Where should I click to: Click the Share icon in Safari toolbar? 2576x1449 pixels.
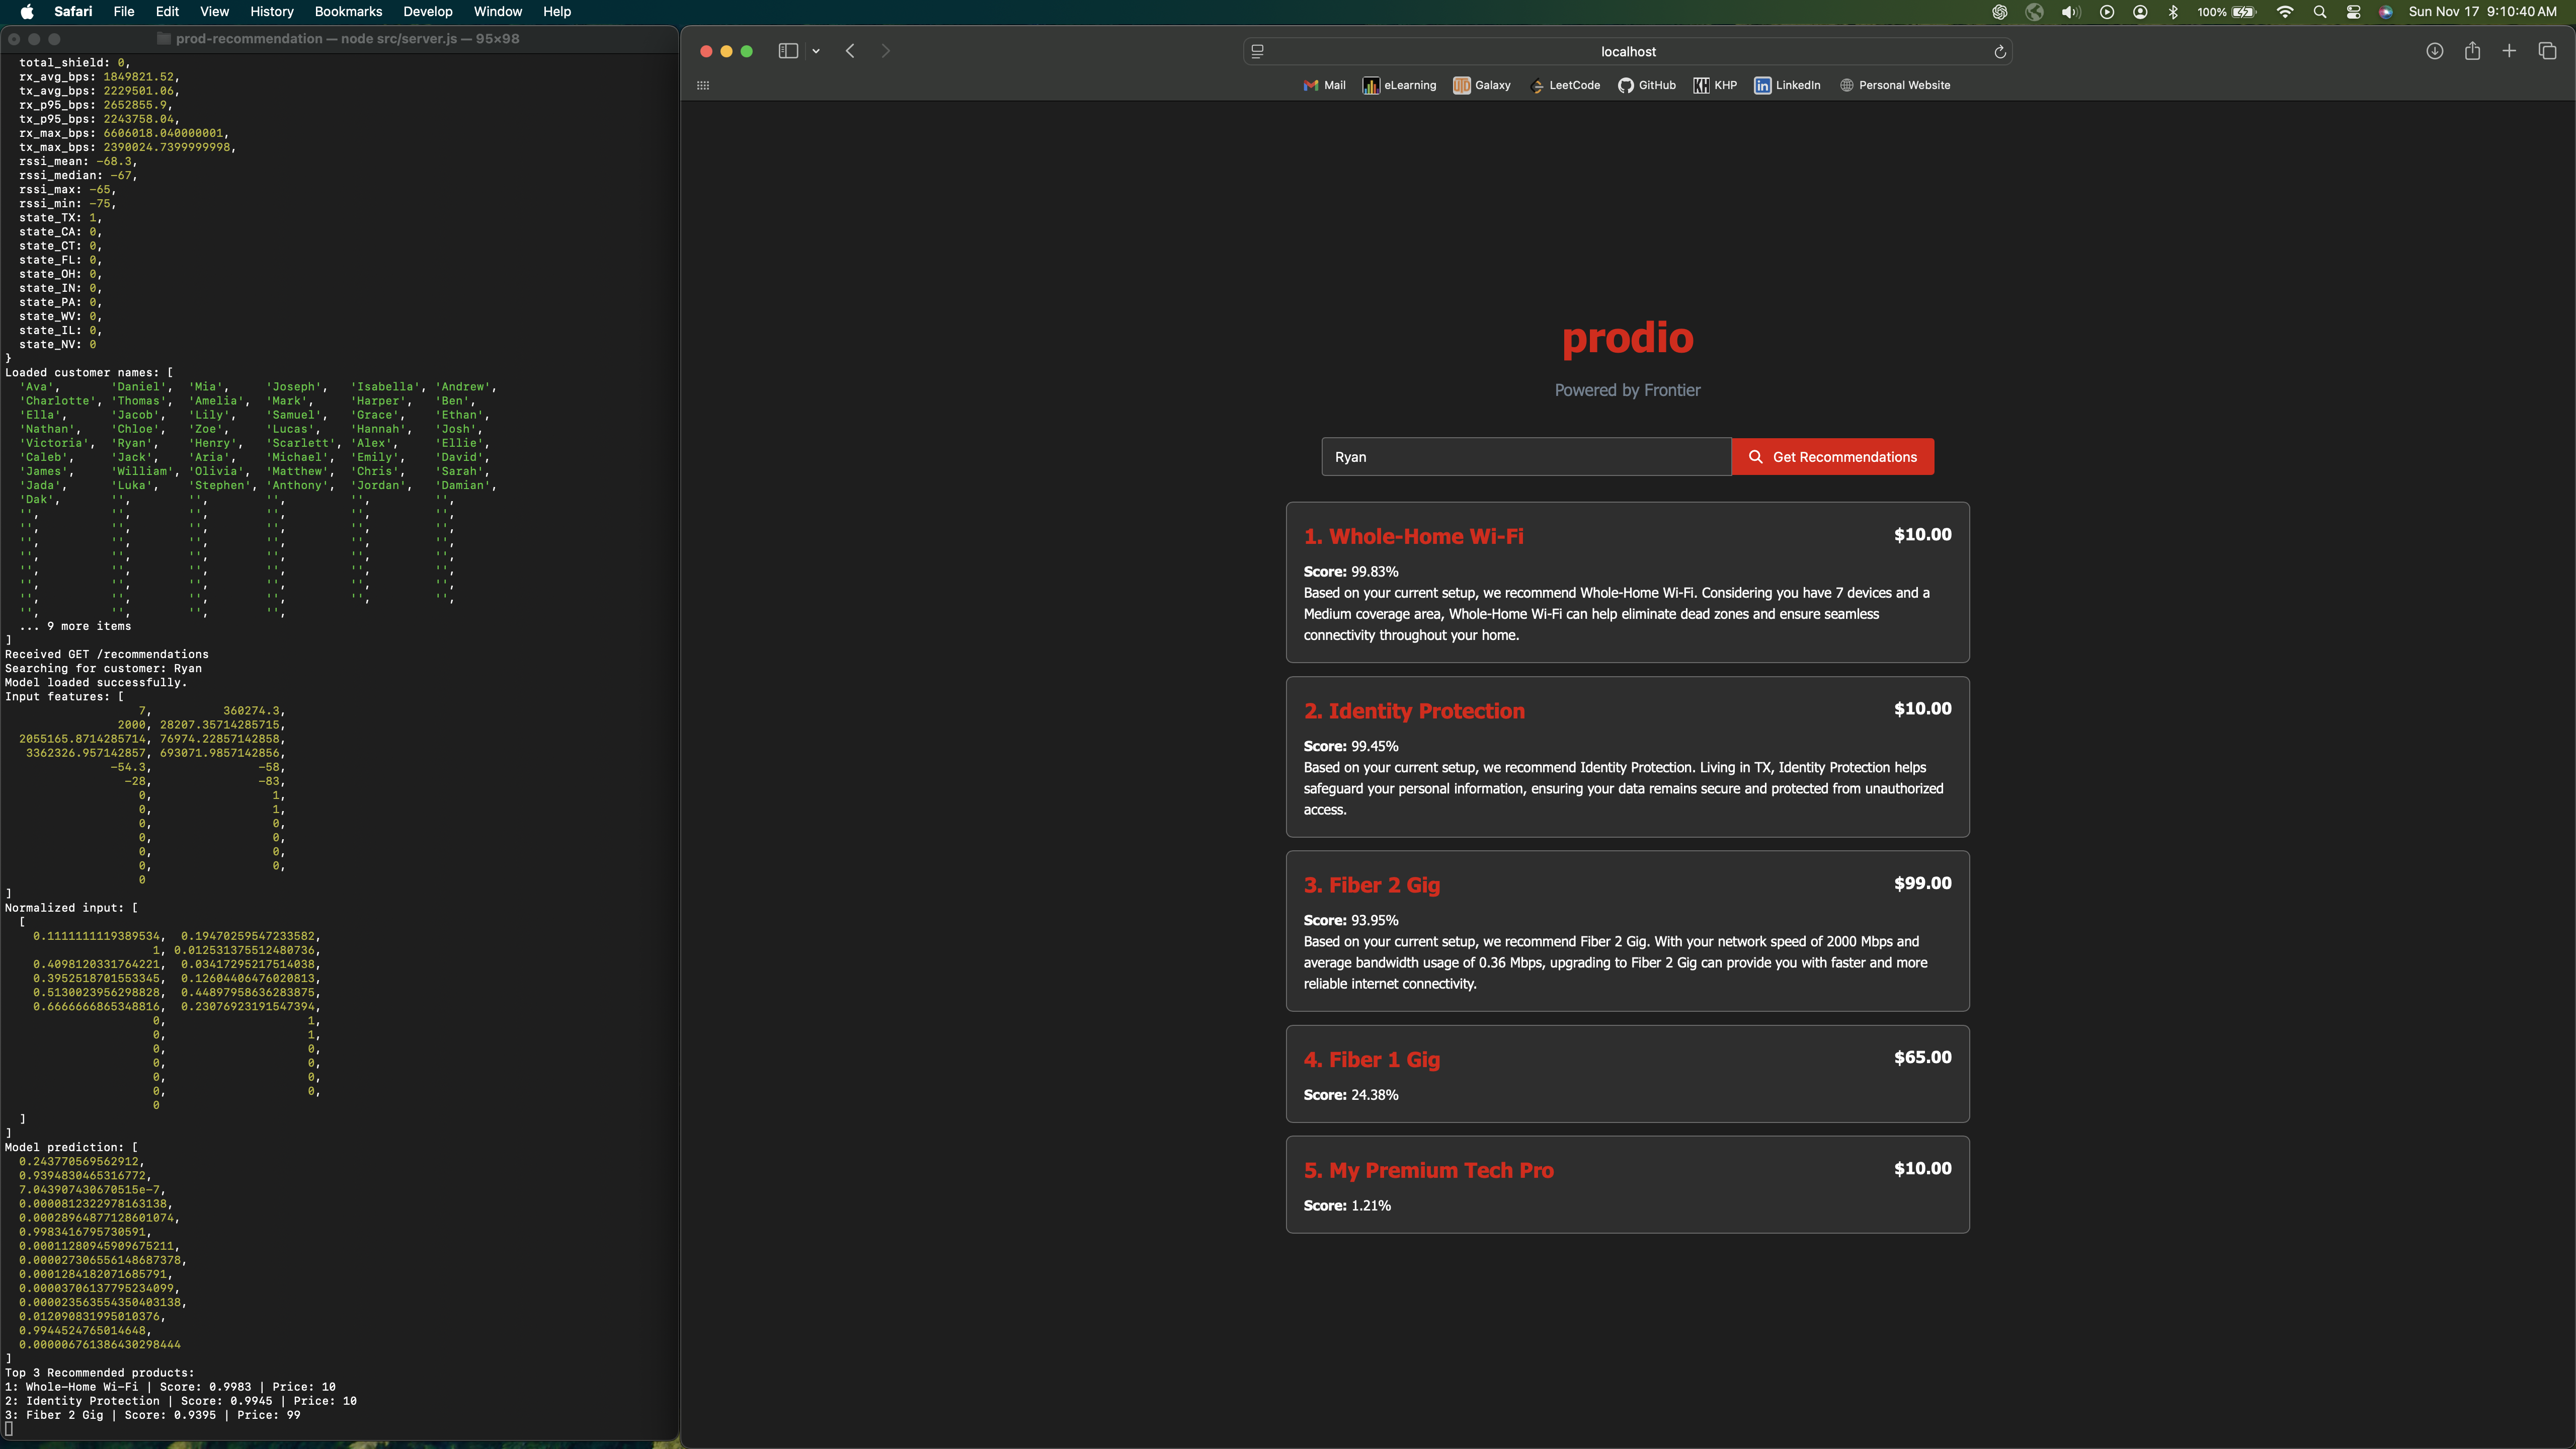coord(2472,51)
